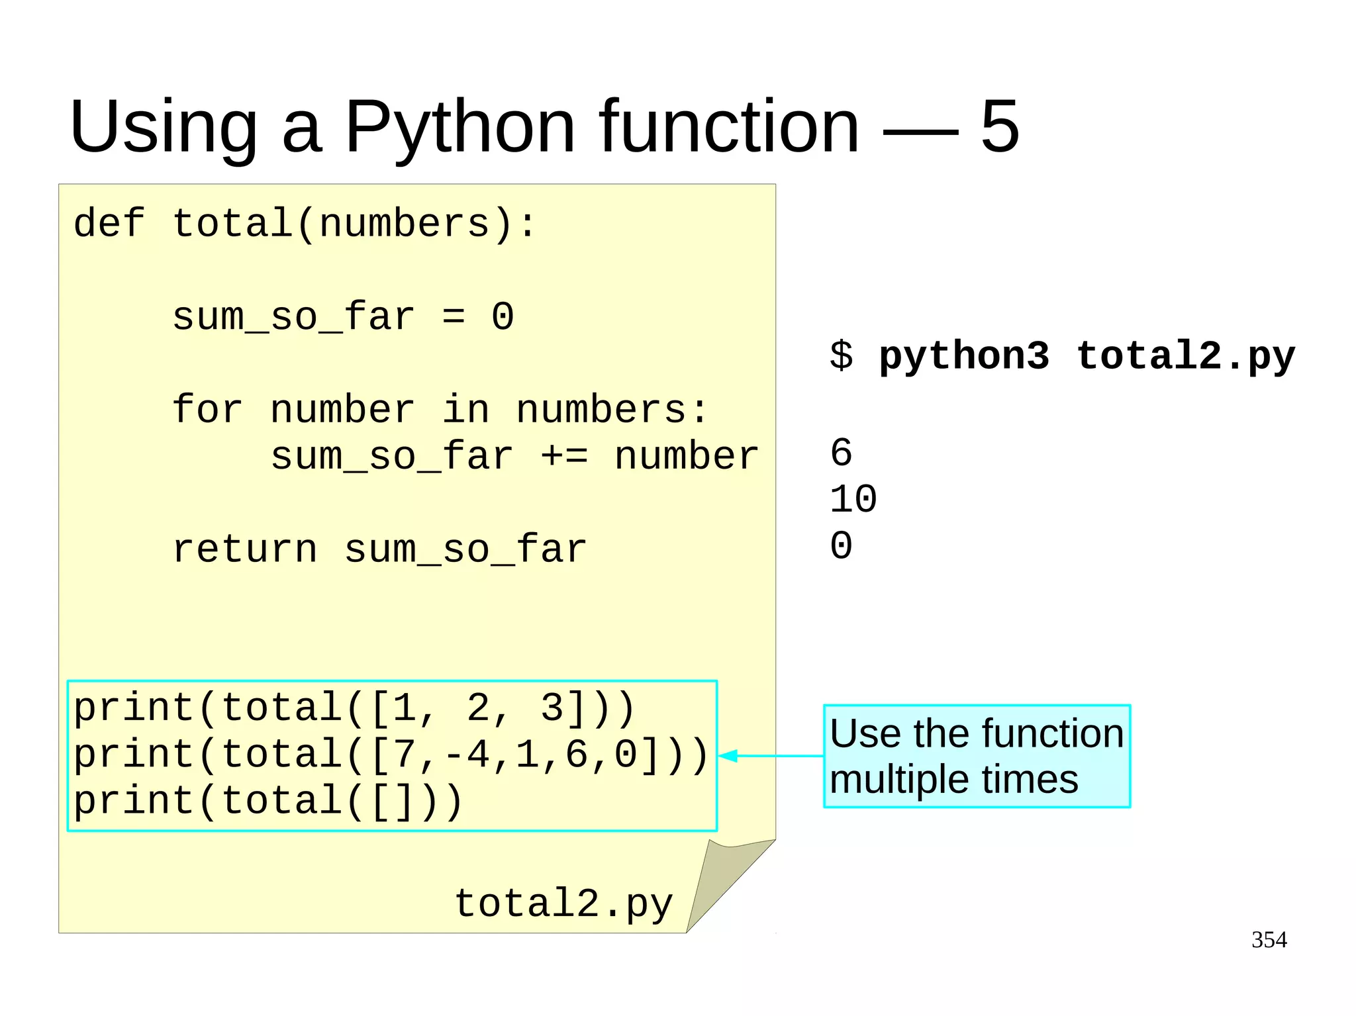The width and height of the screenshot is (1356, 1016).
Task: Click the line 'for number in numbers:'
Action: point(440,410)
